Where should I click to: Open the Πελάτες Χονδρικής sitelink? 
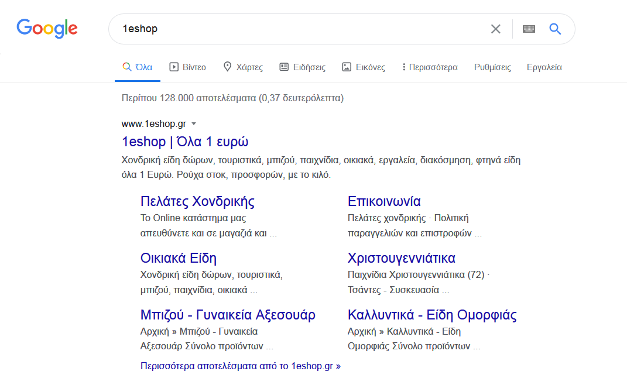coord(197,201)
